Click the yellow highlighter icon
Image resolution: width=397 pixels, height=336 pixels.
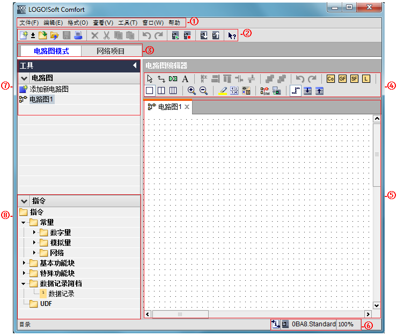223,91
